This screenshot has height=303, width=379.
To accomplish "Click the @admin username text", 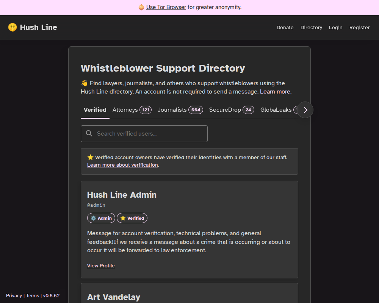I will (96, 205).
